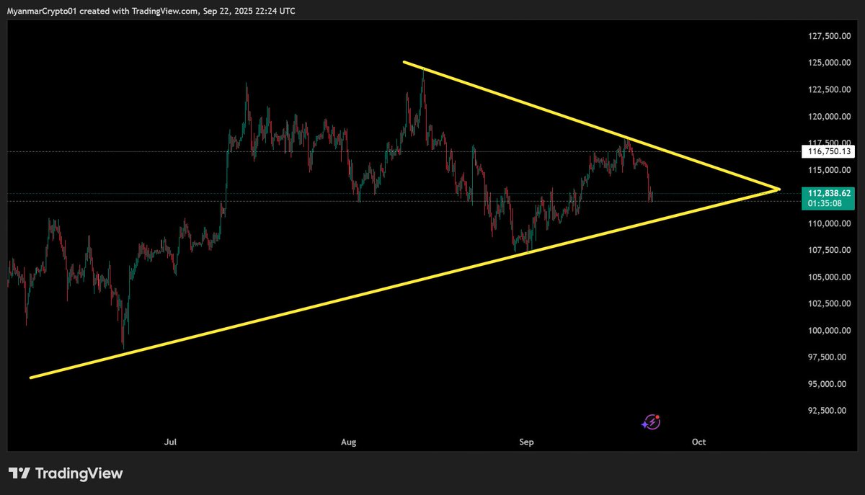Click the Jul label on time axis
865x495 pixels.
[x=171, y=441]
